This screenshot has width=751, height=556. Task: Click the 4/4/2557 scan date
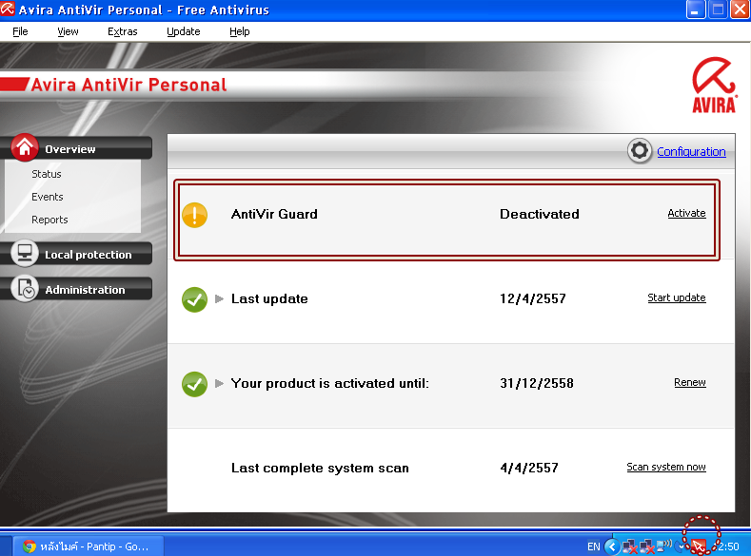(529, 468)
